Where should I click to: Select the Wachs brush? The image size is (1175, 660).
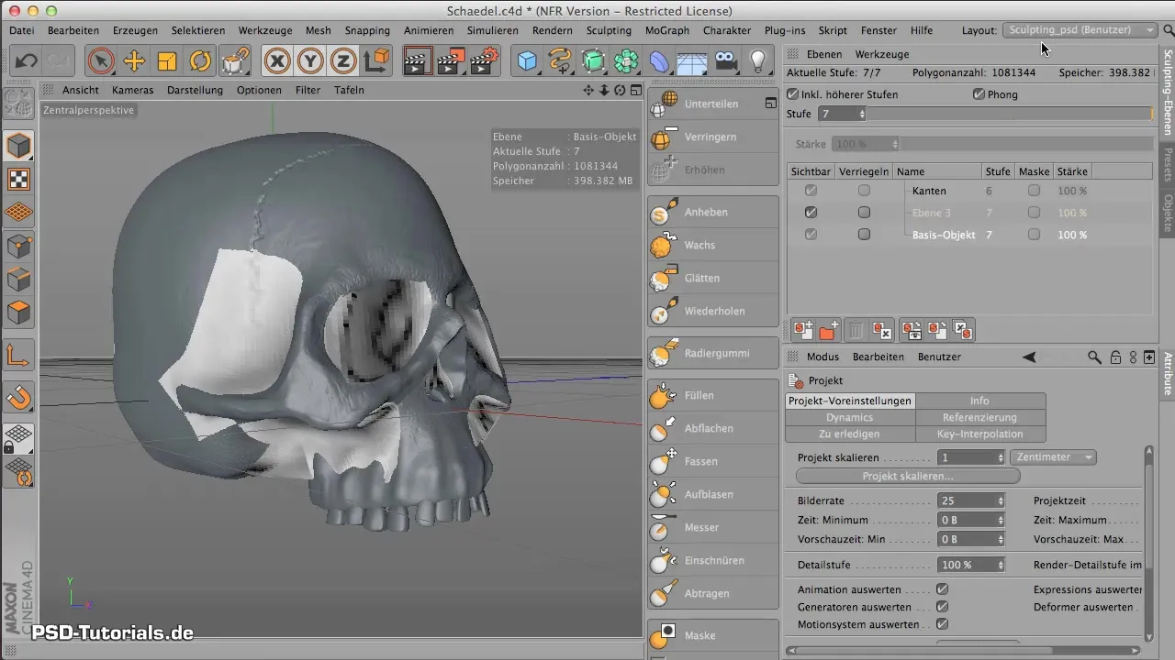pos(713,245)
